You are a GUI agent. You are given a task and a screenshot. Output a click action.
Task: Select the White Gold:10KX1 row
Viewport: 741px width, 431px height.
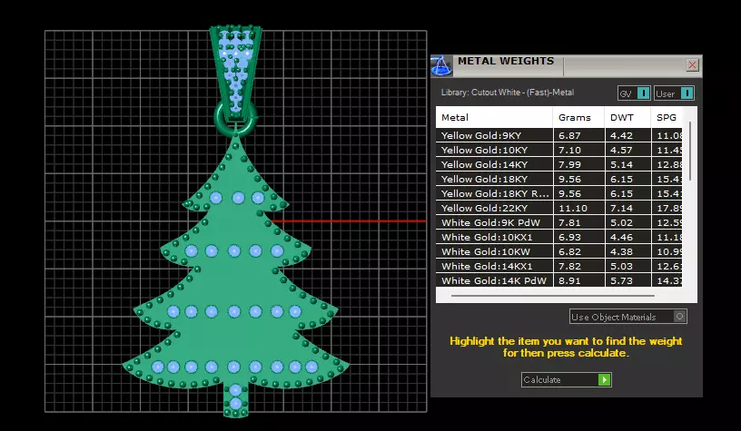click(x=558, y=237)
